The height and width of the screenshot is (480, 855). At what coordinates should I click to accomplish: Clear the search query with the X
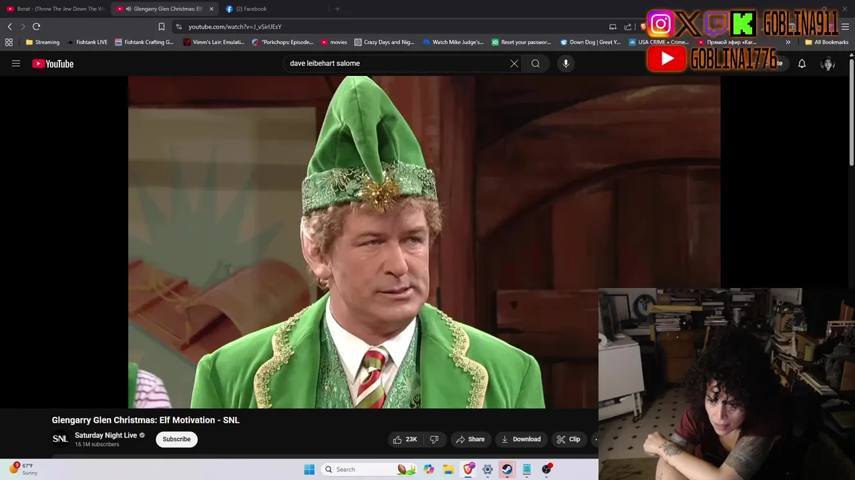pos(514,63)
